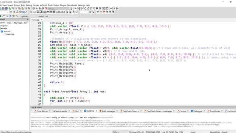
Task: Click 'WINDOWS-1252' encoding in status bar
Action: (153, 132)
